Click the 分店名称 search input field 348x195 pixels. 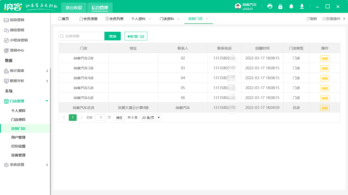click(x=82, y=36)
